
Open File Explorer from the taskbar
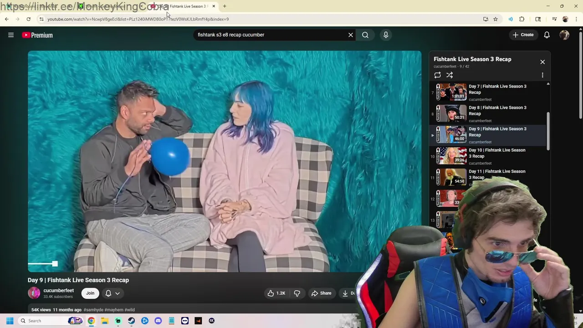(x=104, y=321)
